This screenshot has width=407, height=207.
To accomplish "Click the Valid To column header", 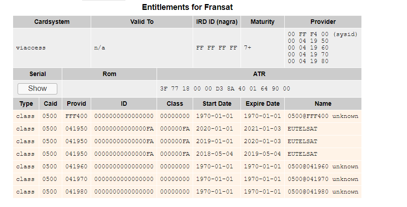I will 142,22.
